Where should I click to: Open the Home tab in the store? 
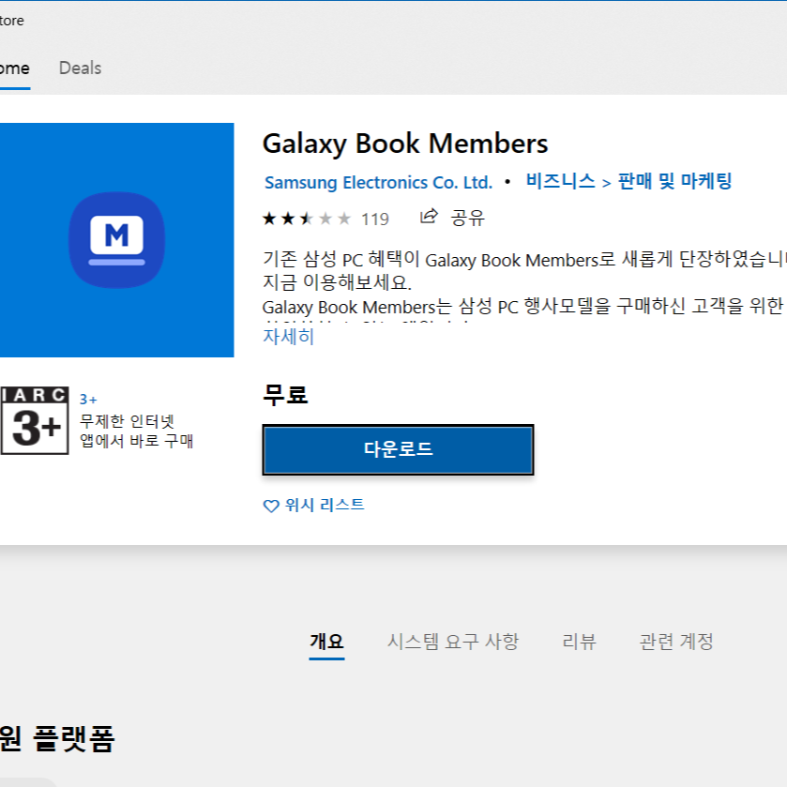[x=15, y=68]
